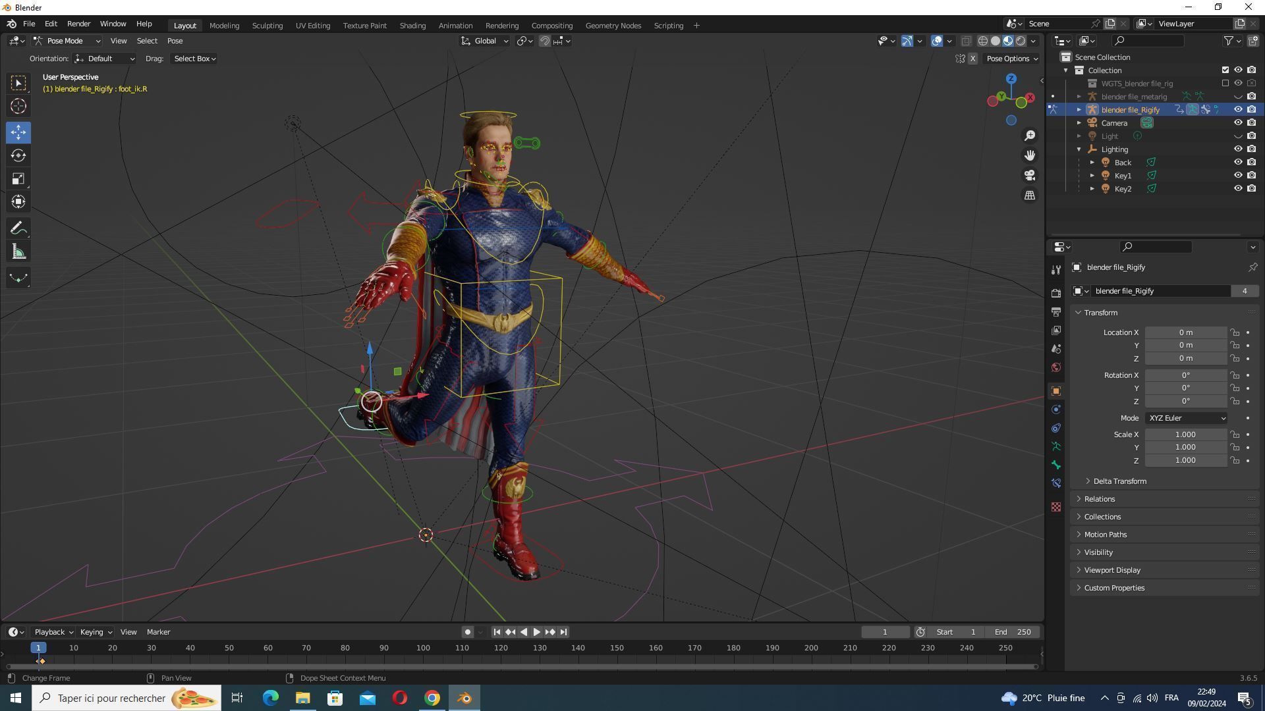Open the Render menu

pos(78,24)
